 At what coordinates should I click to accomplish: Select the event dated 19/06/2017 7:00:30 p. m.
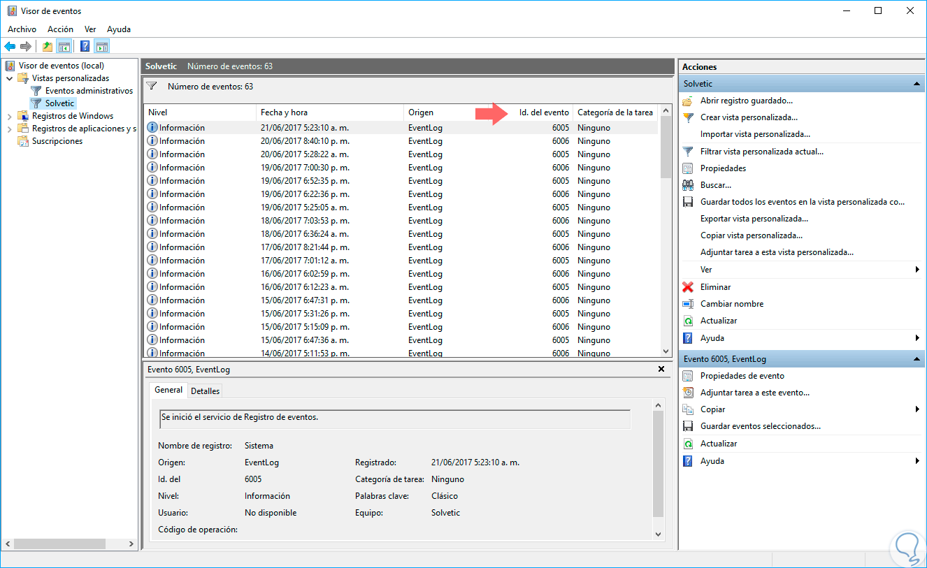[x=401, y=168]
